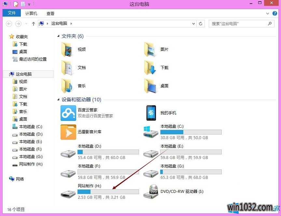
Task: Open the 百度云管家 cloud icon
Action: point(68,113)
